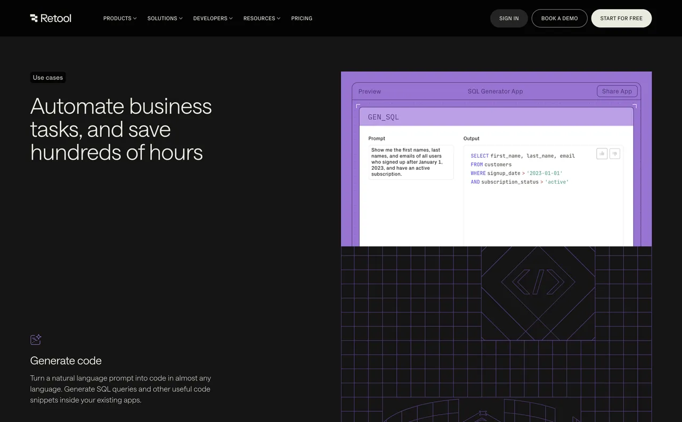
Task: Switch to the Preview view
Action: pyautogui.click(x=369, y=91)
